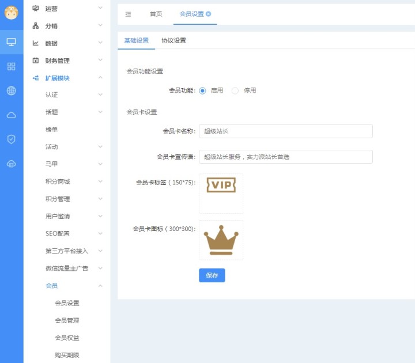This screenshot has width=415, height=363.
Task: Expand the 运营 menu chevron
Action: [100, 7]
